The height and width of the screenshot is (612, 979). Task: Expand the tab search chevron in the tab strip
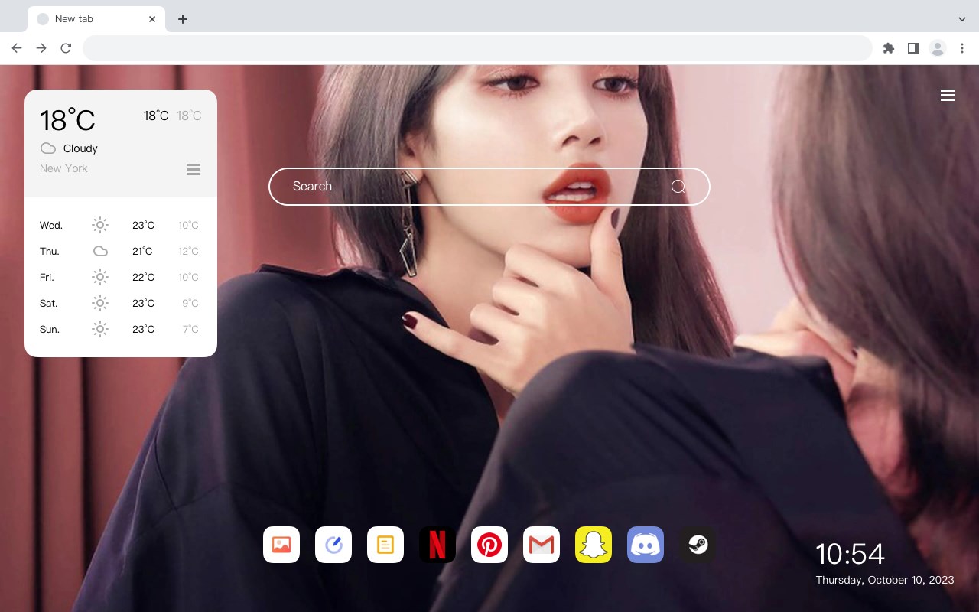pyautogui.click(x=962, y=19)
